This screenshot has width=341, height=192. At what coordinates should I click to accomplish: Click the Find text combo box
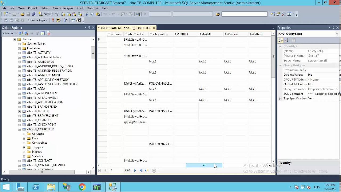click(x=244, y=14)
